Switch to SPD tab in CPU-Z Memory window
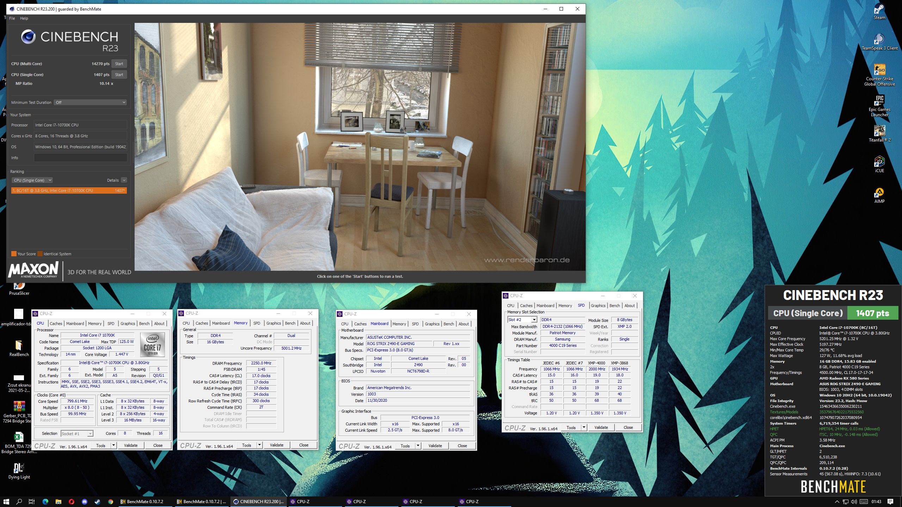Image resolution: width=902 pixels, height=507 pixels. [x=257, y=323]
